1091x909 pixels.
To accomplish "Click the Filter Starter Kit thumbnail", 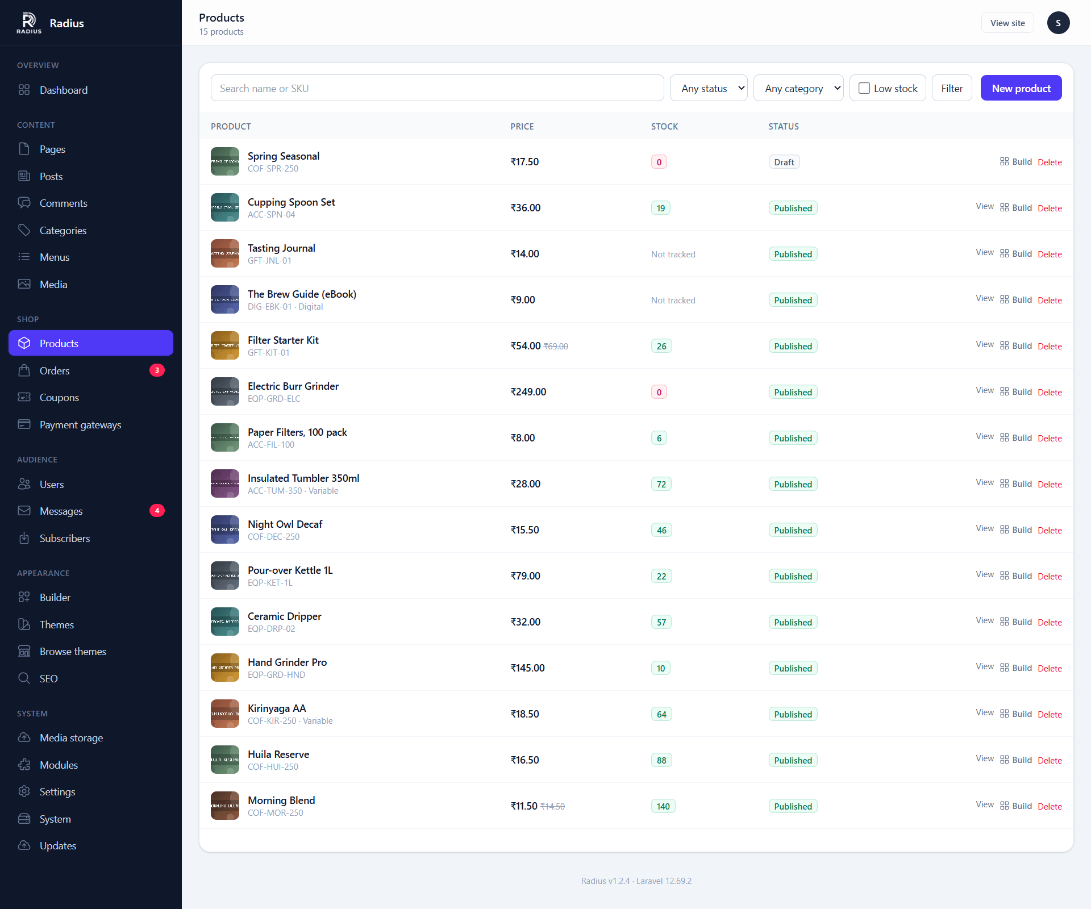I will (x=225, y=345).
